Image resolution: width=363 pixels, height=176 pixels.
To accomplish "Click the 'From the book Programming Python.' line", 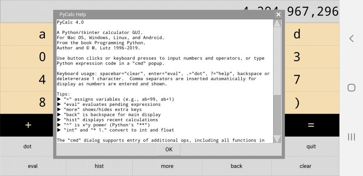I will 101,43.
